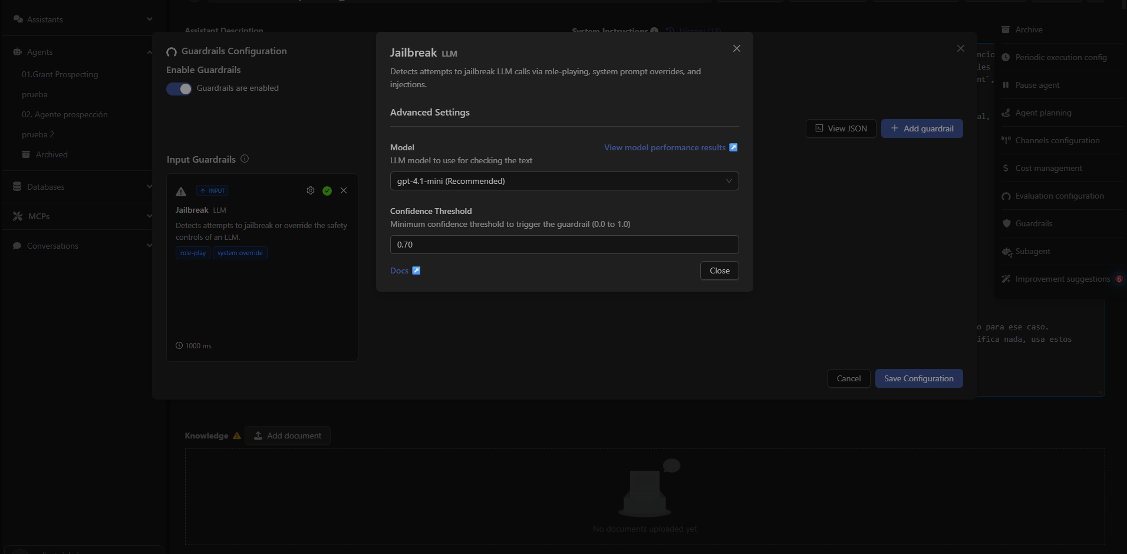1127x554 pixels.
Task: Click the Subagent menu icon
Action: tap(1007, 252)
